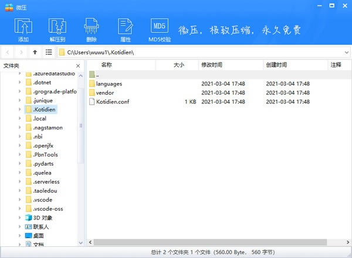Click the 添加 (Add) toolbar icon
Viewport: 352px width, 258px height.
click(23, 29)
